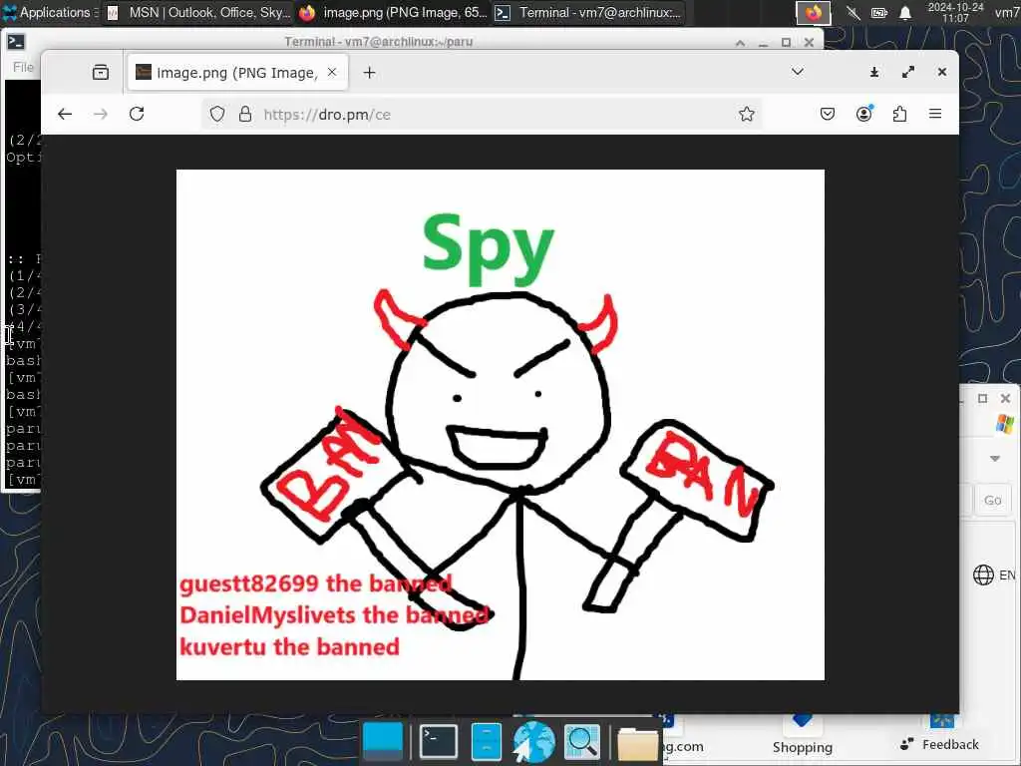Open a new tab with plus
This screenshot has width=1021, height=766.
tap(369, 72)
